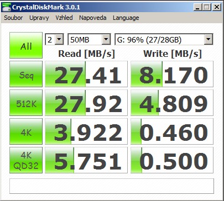Start the 512K random test

coord(26,103)
